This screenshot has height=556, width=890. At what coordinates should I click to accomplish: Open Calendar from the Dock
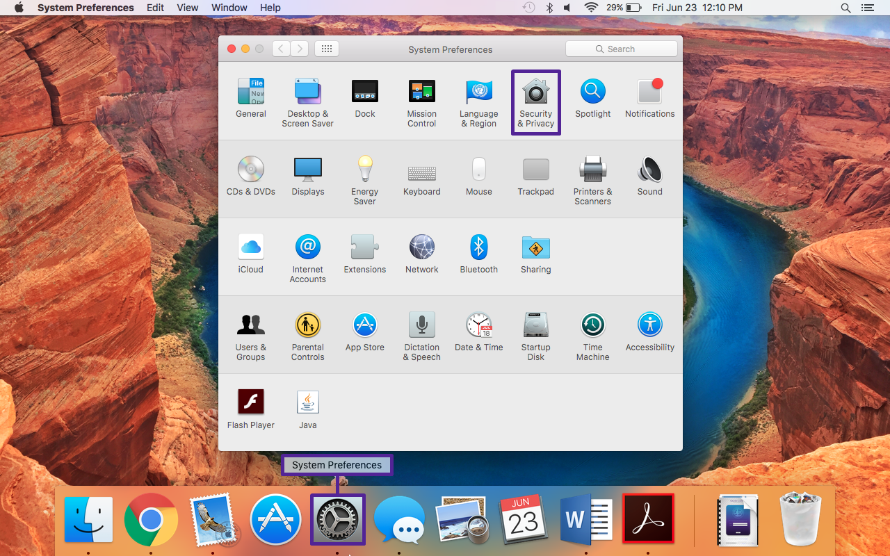[x=524, y=520]
